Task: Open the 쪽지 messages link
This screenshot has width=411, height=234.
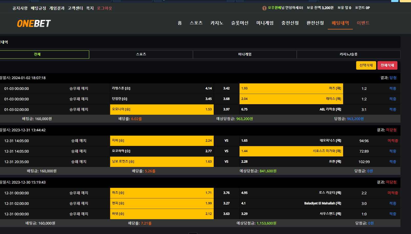Action: coord(90,8)
